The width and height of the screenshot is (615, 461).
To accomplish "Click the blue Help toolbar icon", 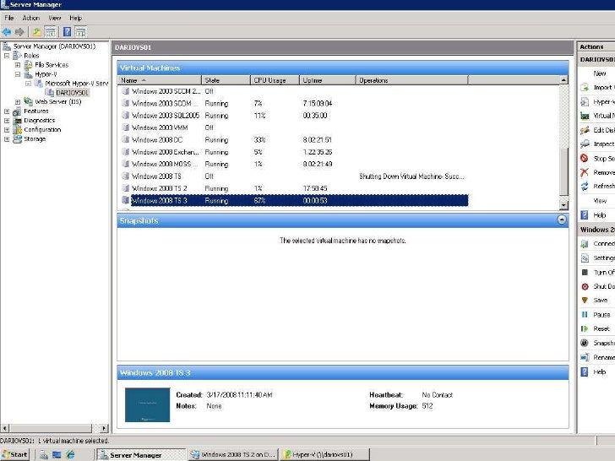I will (67, 32).
